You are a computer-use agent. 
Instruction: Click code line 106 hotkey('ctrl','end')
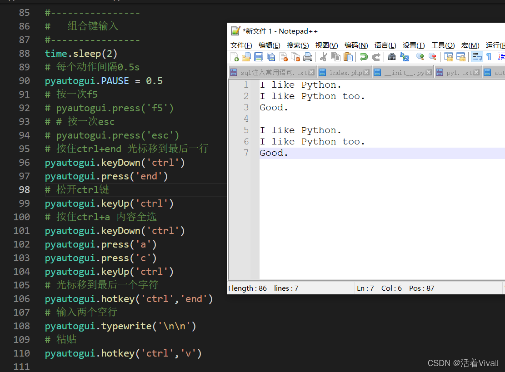(x=129, y=299)
